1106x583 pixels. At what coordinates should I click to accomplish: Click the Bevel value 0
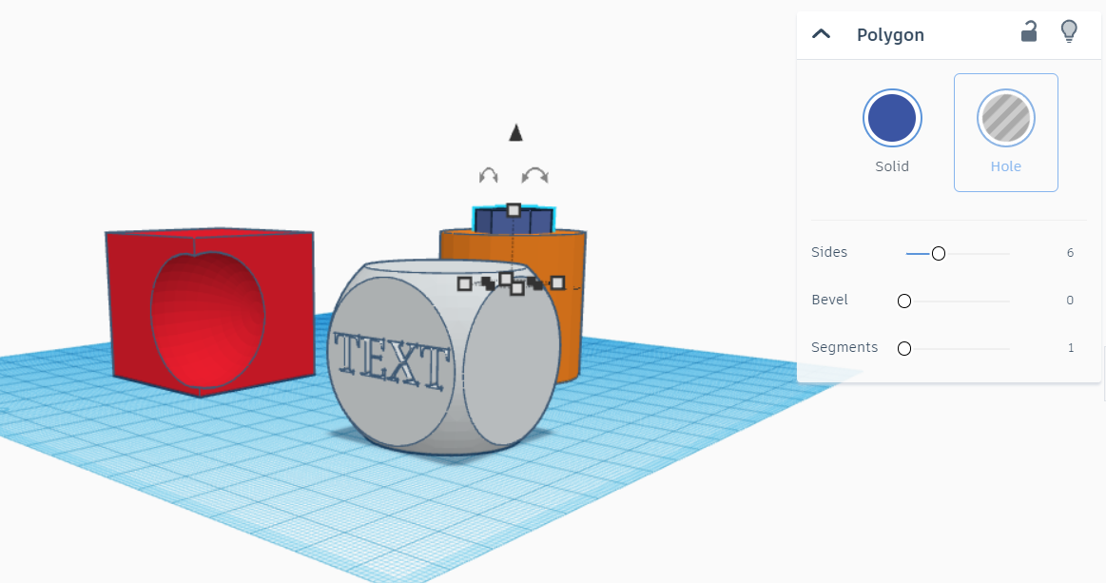[x=1070, y=300]
